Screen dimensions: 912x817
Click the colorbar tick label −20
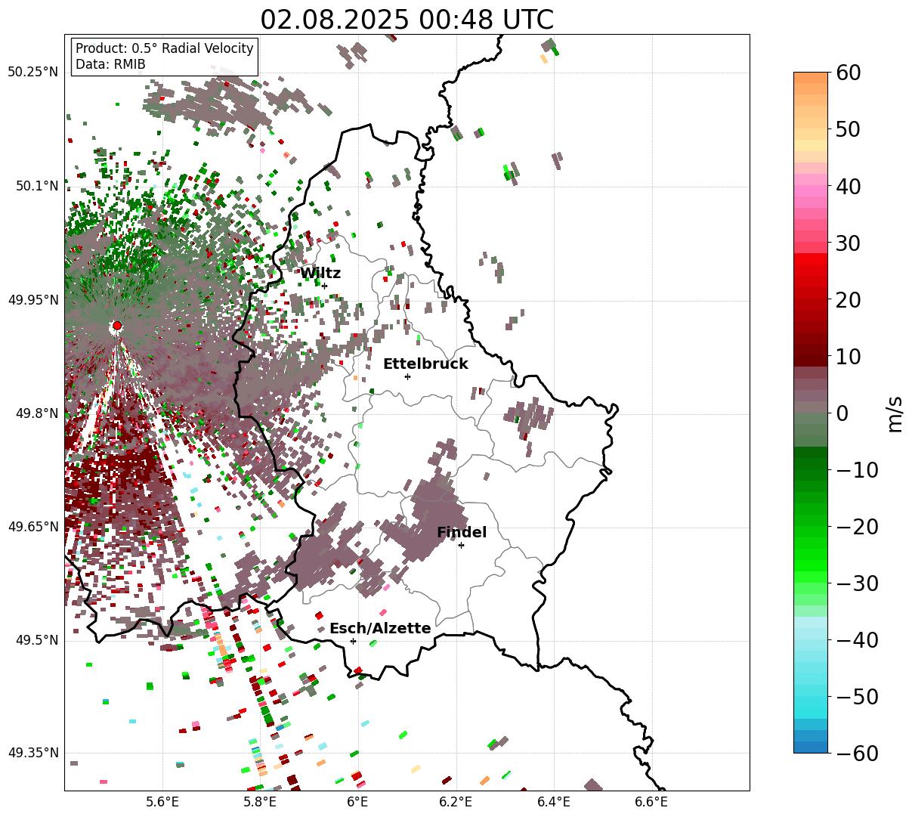point(858,527)
